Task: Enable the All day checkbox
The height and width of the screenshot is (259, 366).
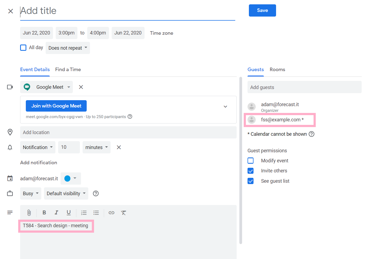Action: (x=23, y=48)
